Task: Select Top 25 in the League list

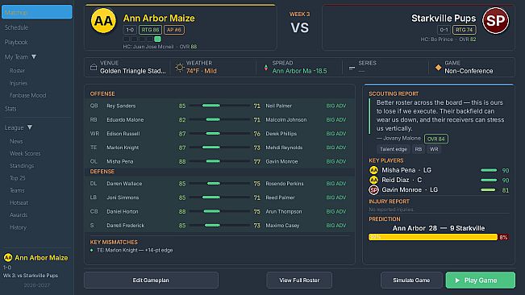Action: click(18, 178)
